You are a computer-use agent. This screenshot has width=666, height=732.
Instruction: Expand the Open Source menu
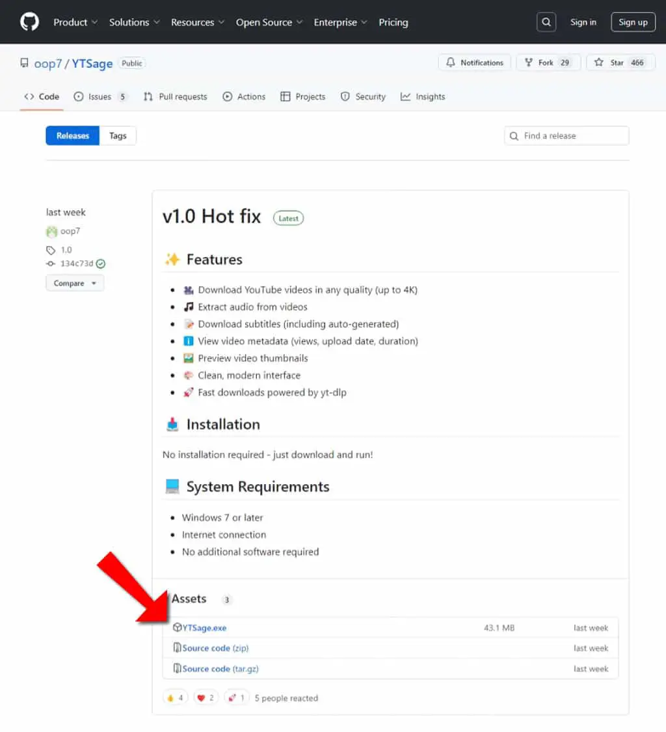[269, 22]
